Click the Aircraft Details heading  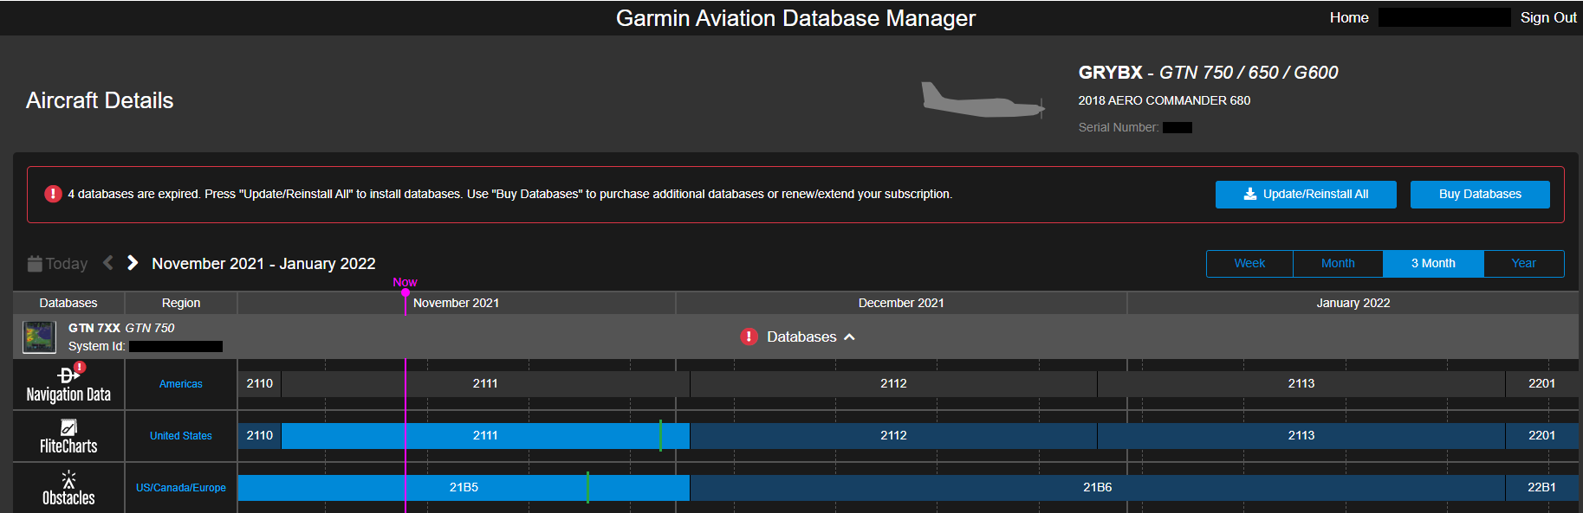pyautogui.click(x=100, y=100)
